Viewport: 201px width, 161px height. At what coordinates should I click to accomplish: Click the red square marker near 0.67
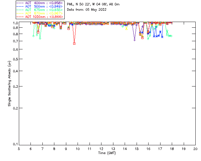[x=74, y=43]
